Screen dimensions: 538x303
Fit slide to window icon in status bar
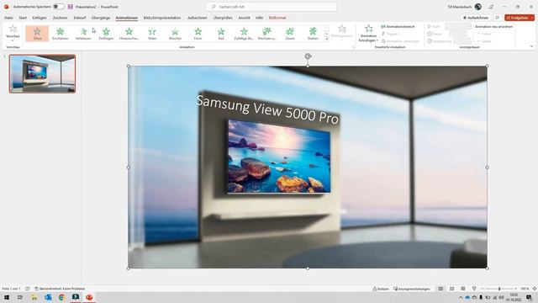(535, 289)
